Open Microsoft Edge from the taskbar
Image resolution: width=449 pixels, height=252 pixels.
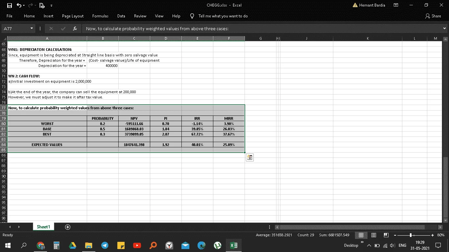point(201,245)
